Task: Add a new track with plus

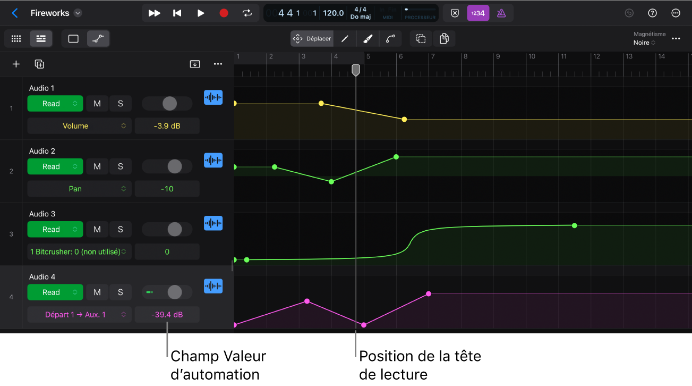Action: point(16,64)
